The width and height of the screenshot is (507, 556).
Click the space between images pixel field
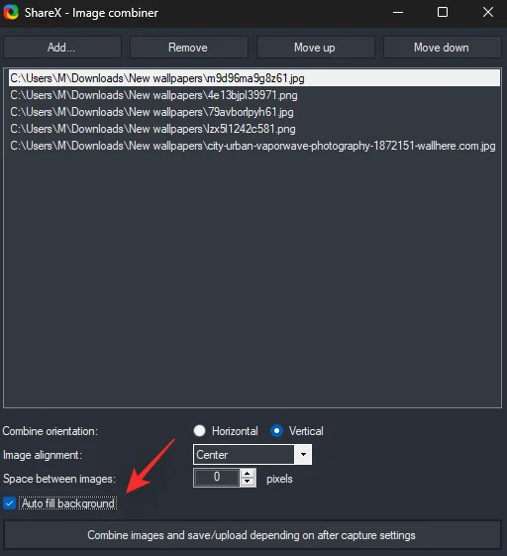(217, 478)
